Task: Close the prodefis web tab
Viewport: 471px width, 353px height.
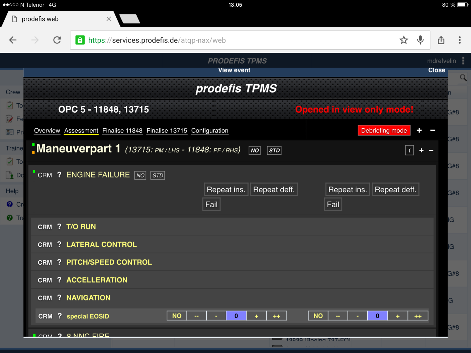Action: coord(109,19)
